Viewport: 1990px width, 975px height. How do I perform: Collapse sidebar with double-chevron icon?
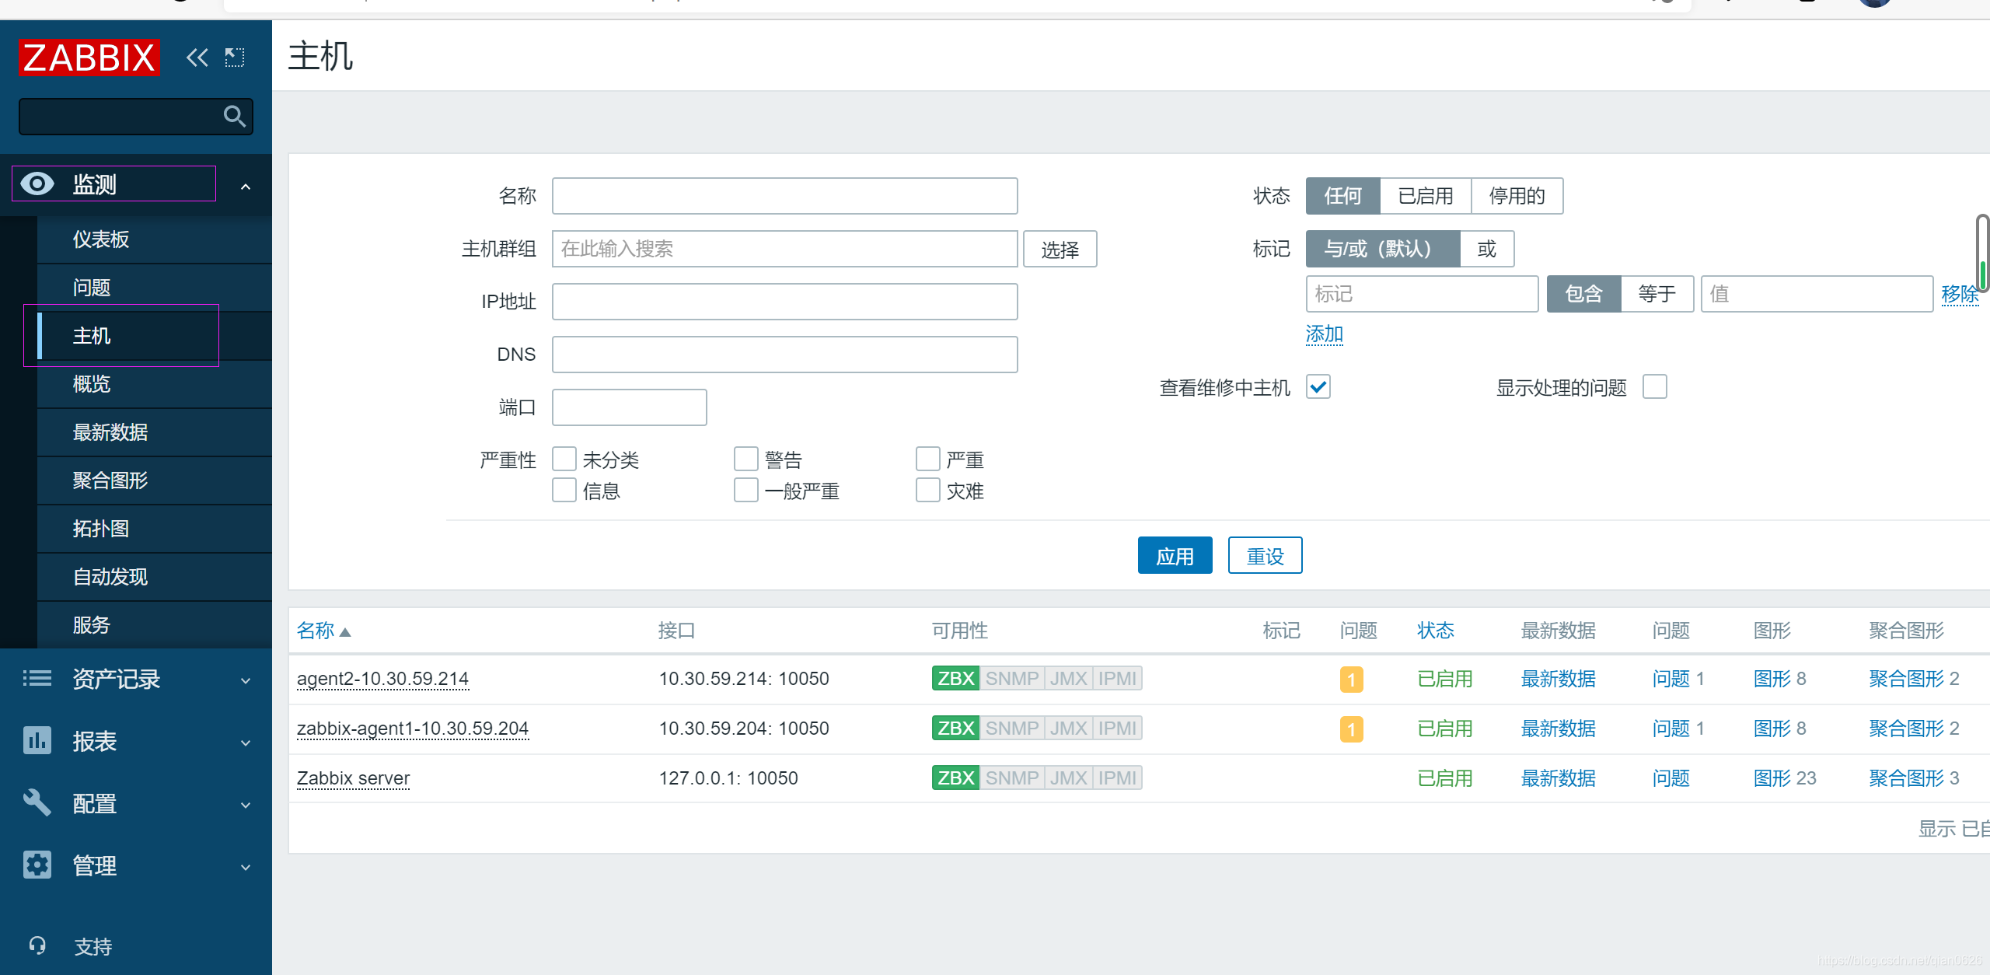[197, 58]
